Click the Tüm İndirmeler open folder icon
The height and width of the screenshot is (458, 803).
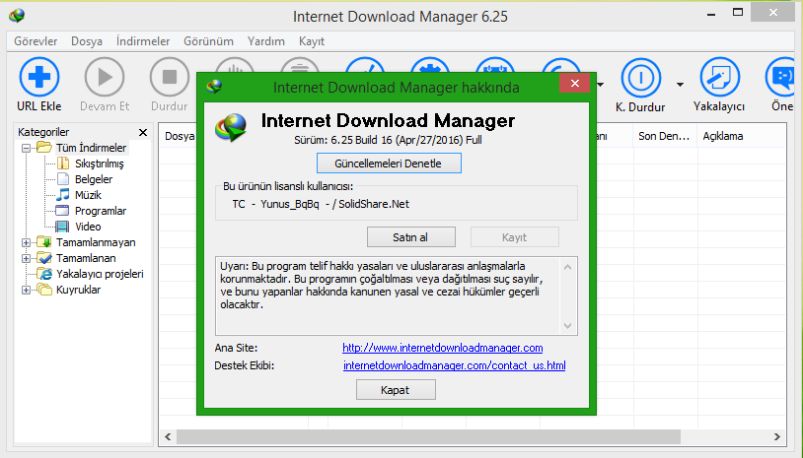tap(44, 147)
